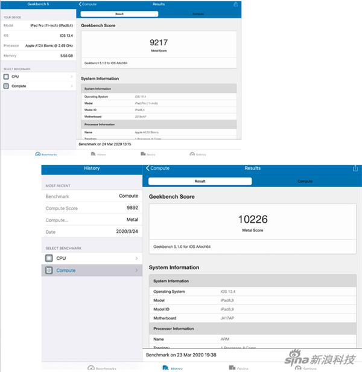Click CPU icon in upper sidebar
The image size is (362, 372).
pyautogui.click(x=7, y=77)
